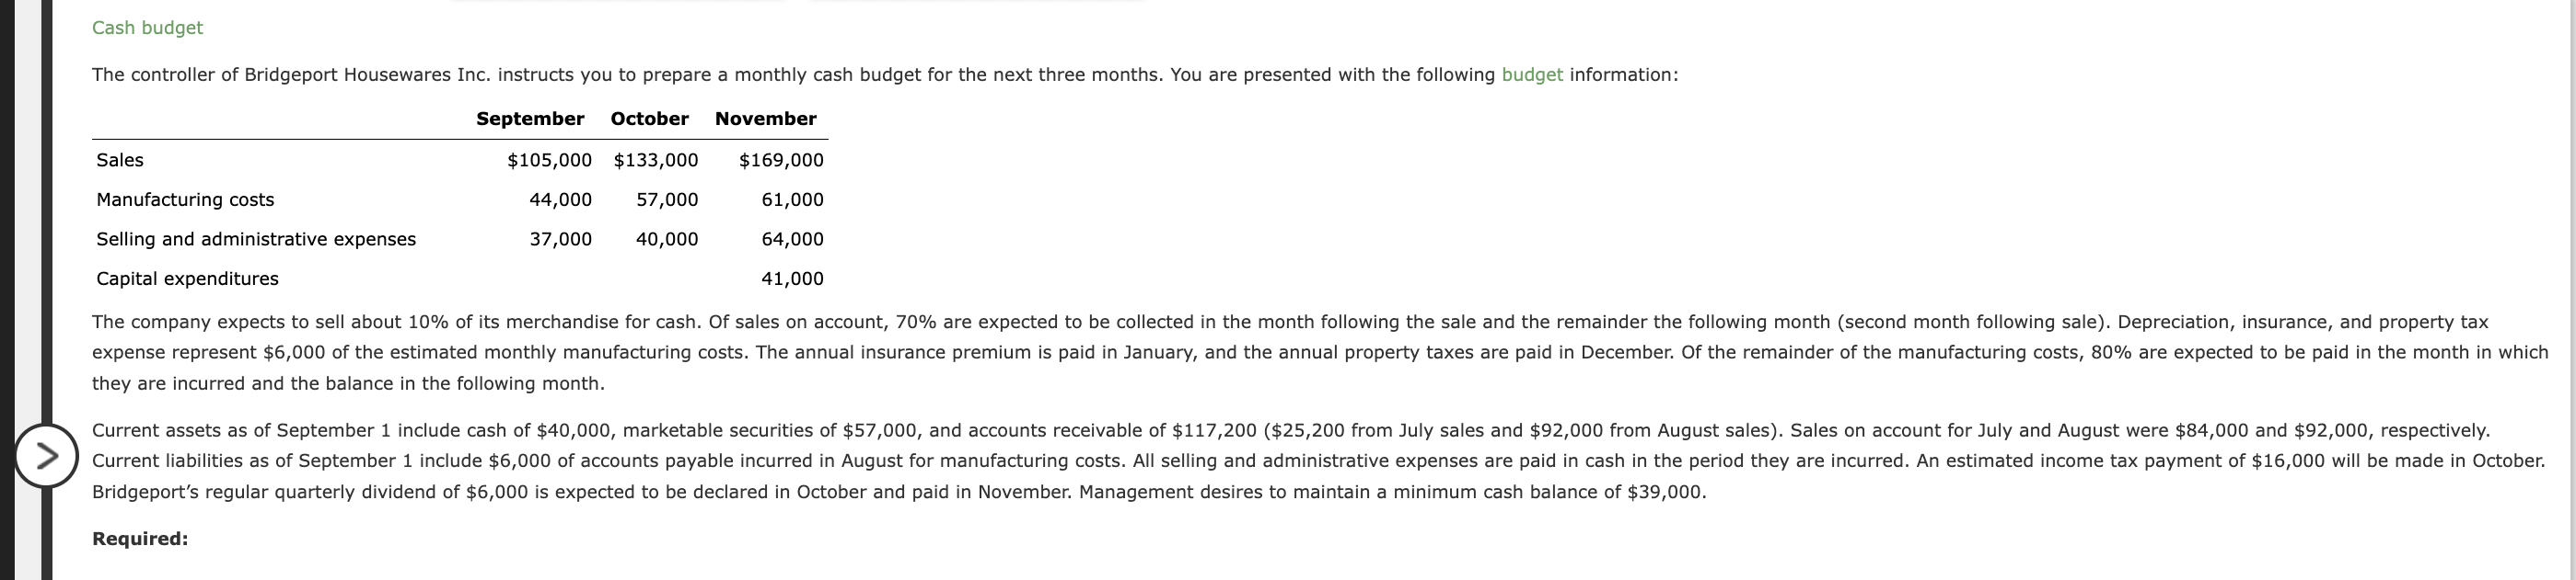Select the 41,000 capital expenditures value
This screenshot has height=580, width=2576.
[792, 279]
